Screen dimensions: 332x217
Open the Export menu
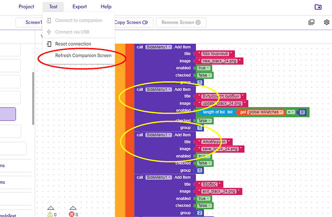(79, 7)
